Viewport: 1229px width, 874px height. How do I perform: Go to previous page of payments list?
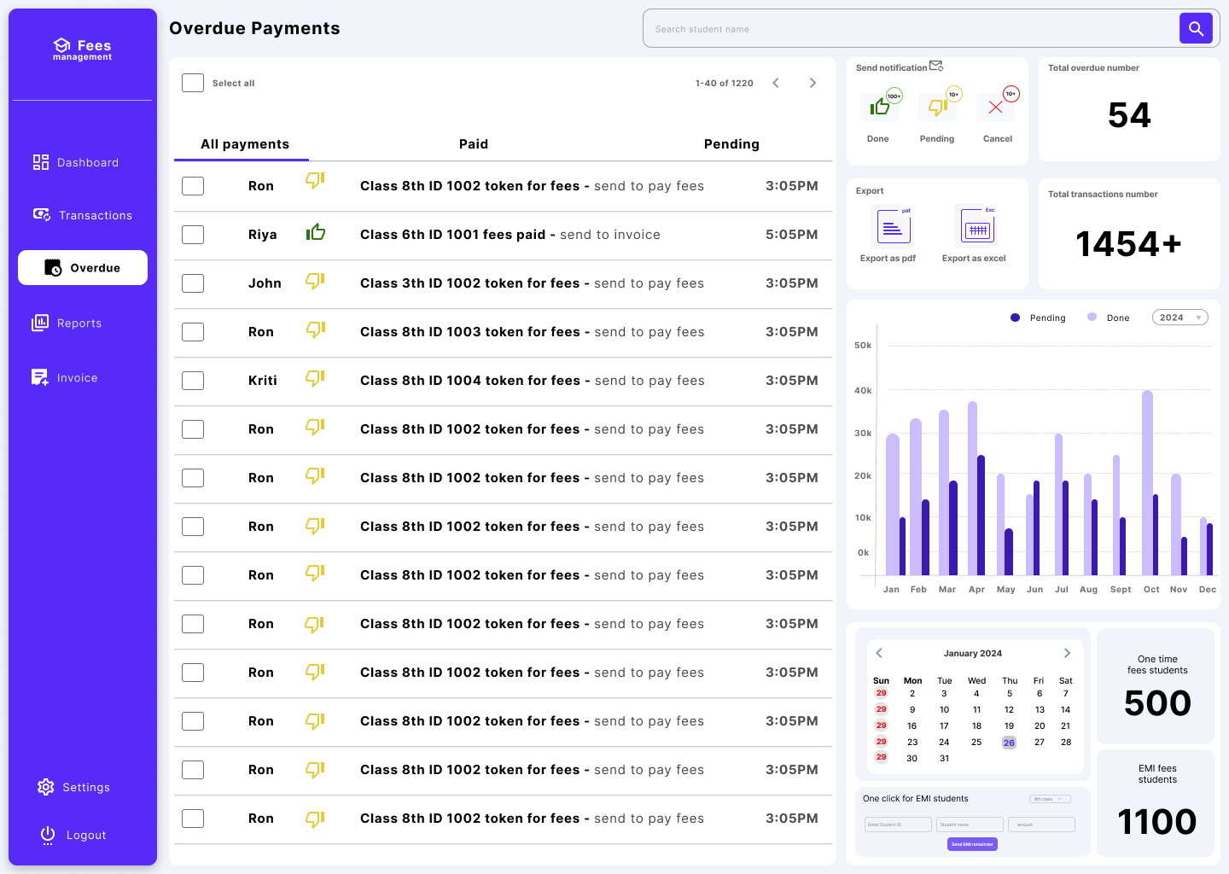776,83
